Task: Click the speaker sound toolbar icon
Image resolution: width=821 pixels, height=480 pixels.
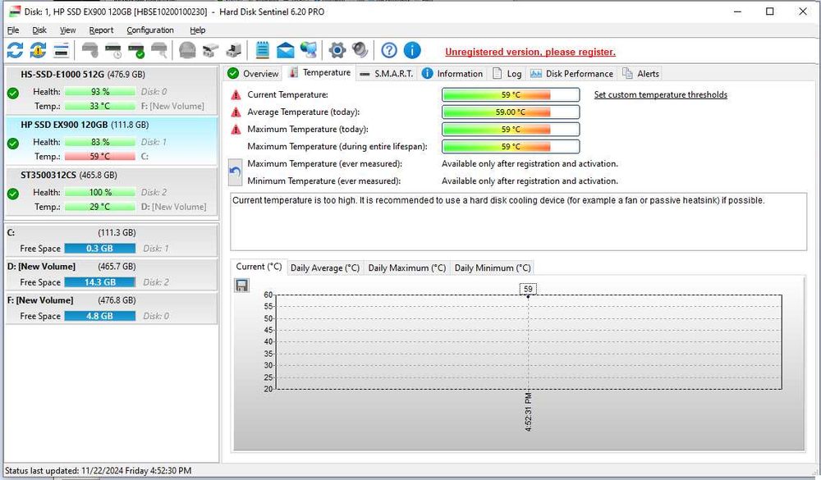Action: tap(360, 50)
